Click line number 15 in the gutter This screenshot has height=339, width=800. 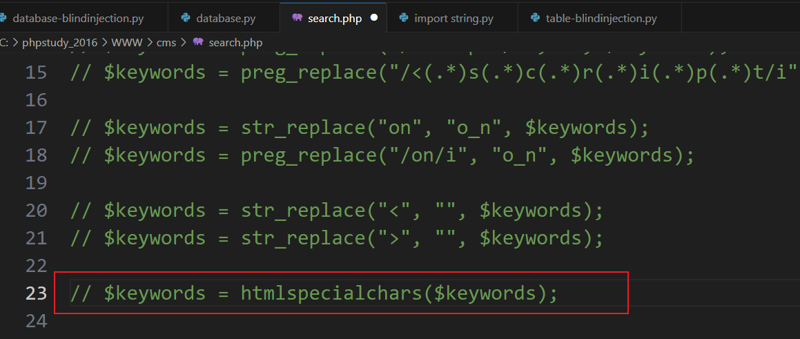[36, 72]
